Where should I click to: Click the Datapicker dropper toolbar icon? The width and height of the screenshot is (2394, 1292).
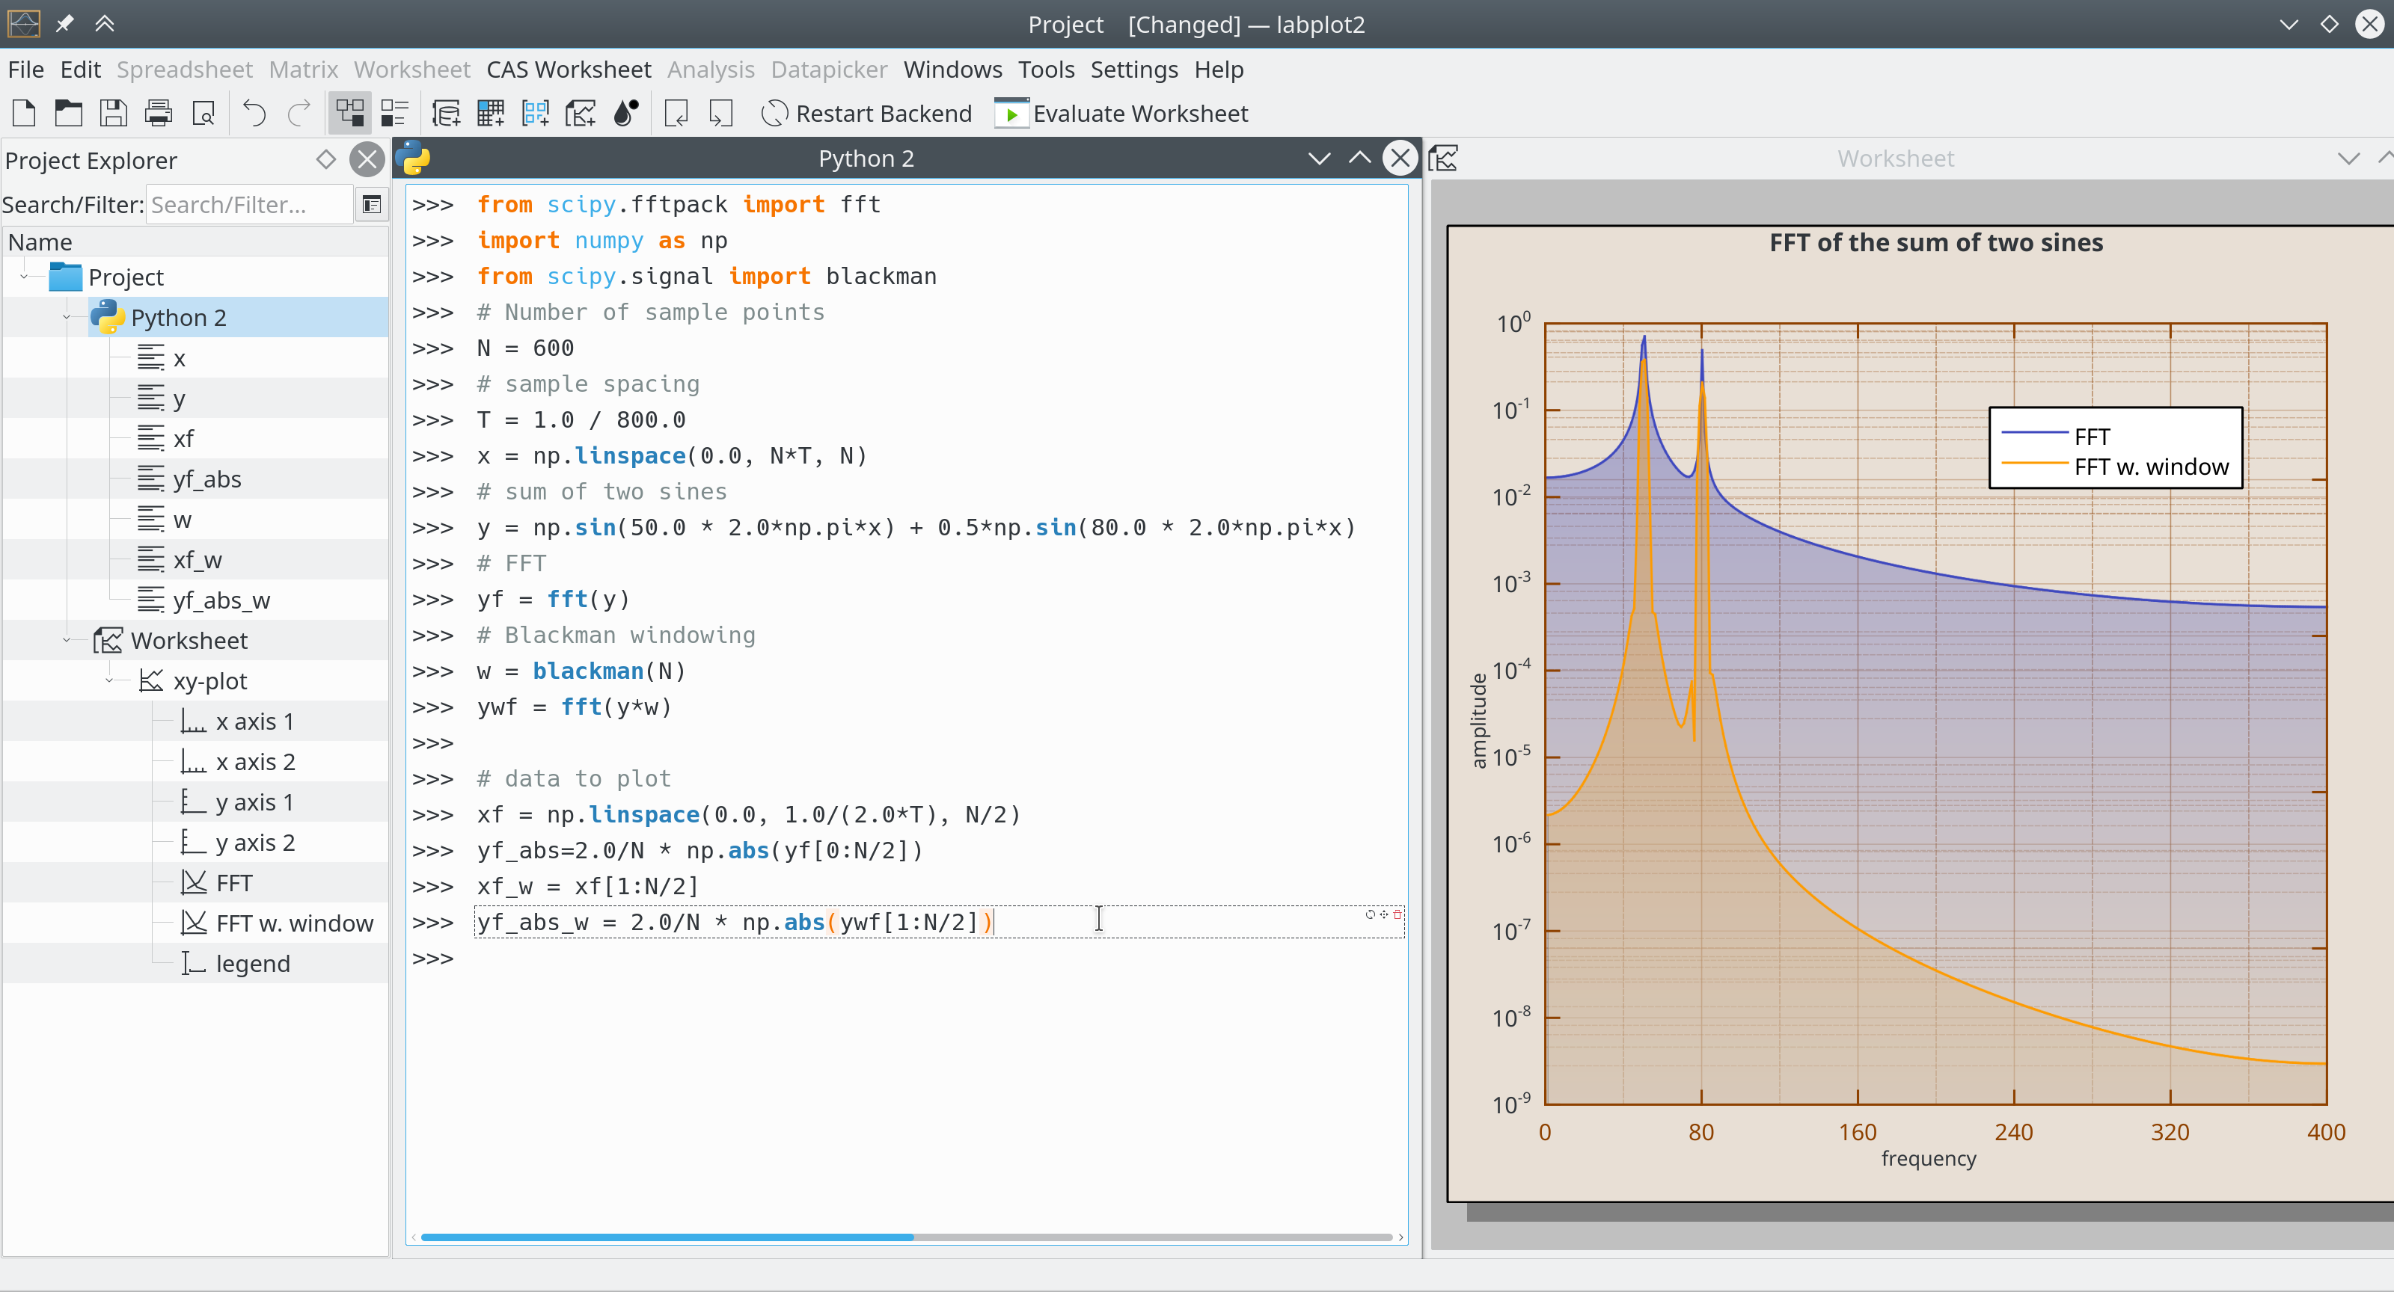pyautogui.click(x=626, y=114)
